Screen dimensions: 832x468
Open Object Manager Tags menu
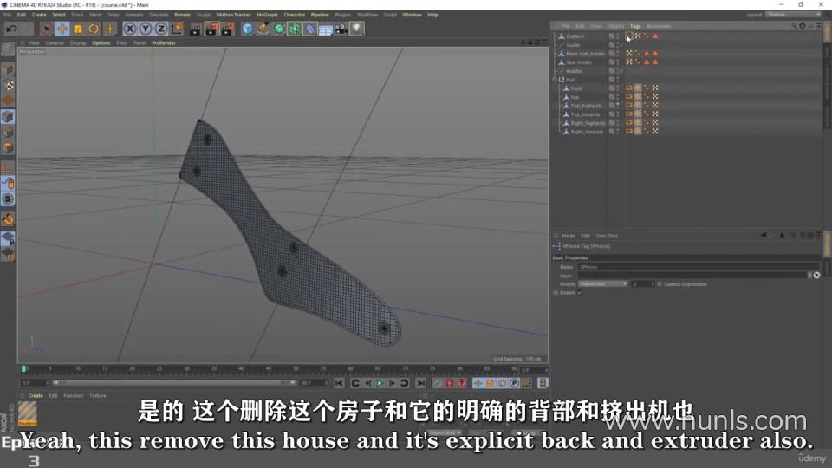(x=635, y=26)
